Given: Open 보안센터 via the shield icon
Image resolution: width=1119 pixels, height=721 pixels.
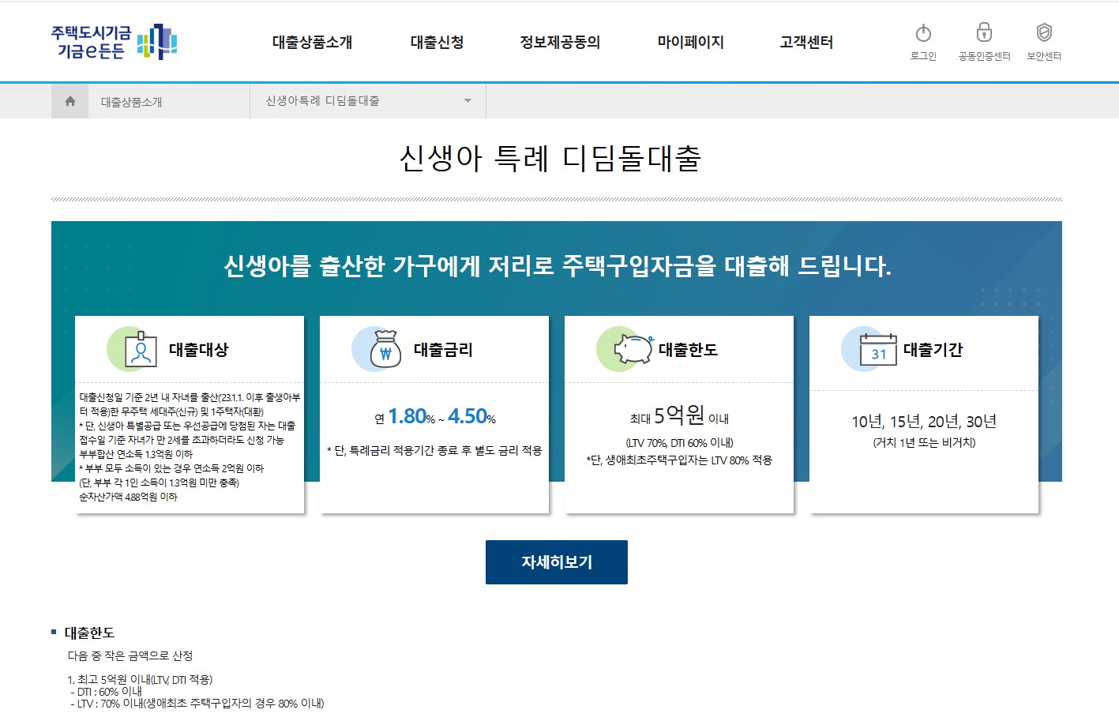Looking at the screenshot, I should click(x=1042, y=34).
